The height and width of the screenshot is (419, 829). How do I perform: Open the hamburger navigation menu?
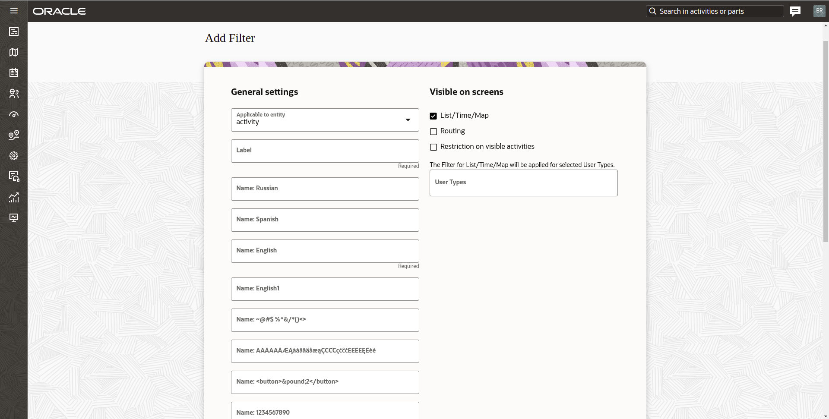coord(14,11)
